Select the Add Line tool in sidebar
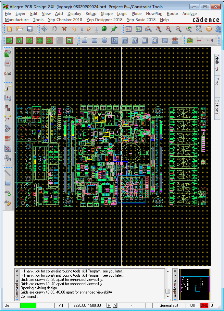This screenshot has height=311, width=224. (x=8, y=173)
